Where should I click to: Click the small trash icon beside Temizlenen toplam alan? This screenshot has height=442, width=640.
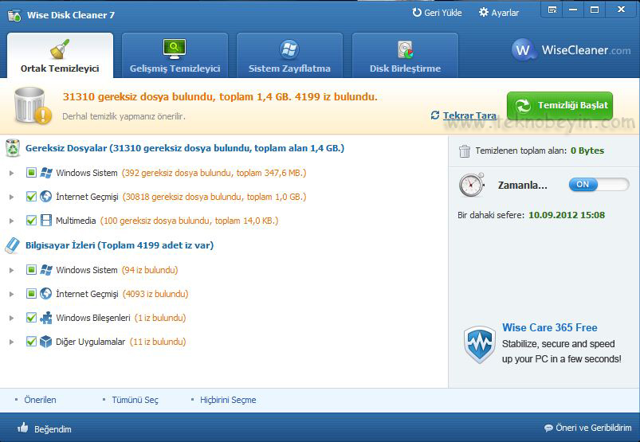tap(465, 151)
